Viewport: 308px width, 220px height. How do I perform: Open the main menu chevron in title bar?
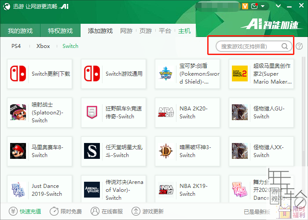point(279,6)
